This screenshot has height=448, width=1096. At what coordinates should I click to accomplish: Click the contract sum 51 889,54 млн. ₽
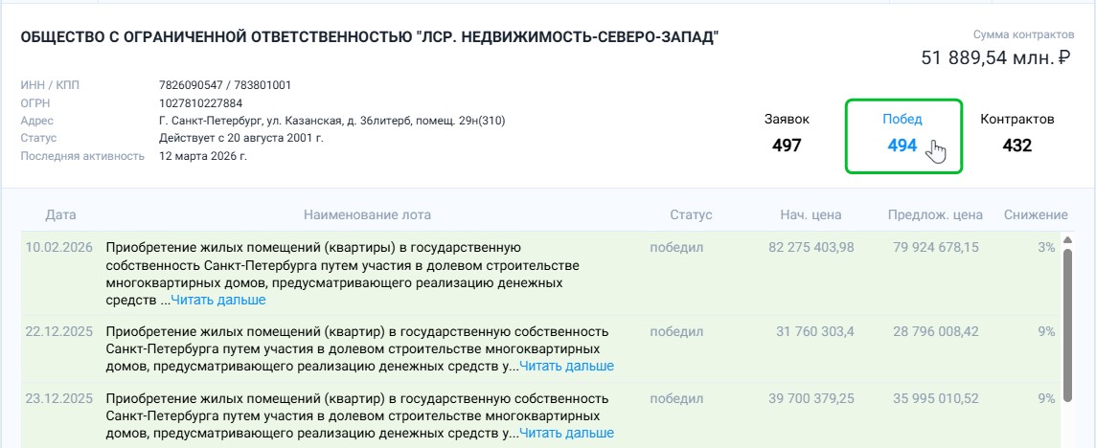tap(996, 57)
